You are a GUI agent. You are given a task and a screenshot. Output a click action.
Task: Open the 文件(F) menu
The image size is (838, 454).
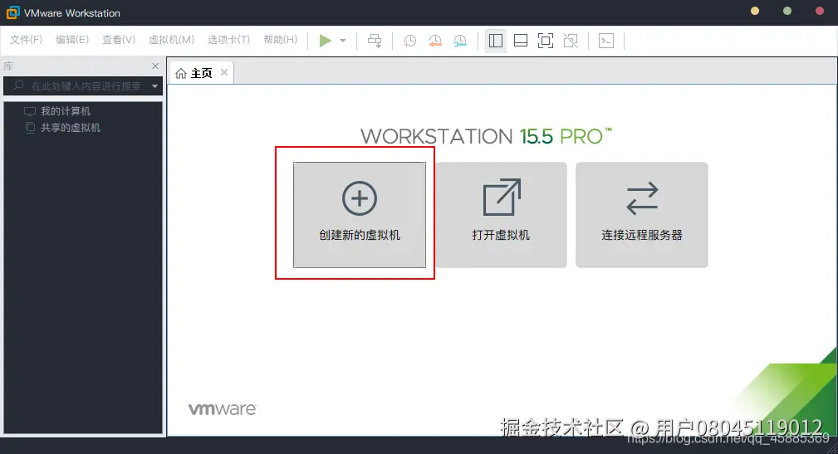[x=27, y=40]
